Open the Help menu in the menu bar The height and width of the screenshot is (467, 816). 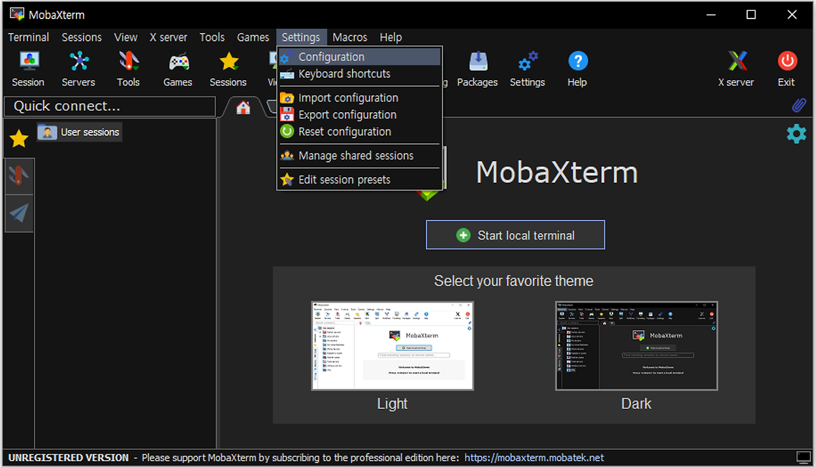click(x=391, y=38)
